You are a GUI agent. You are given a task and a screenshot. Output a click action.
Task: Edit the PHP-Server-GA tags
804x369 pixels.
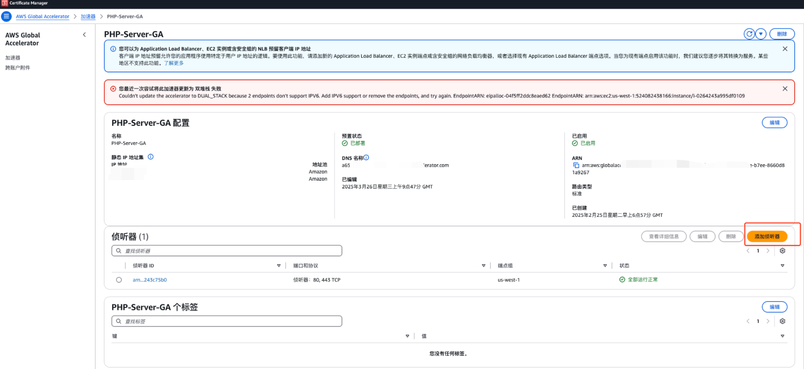[775, 307]
